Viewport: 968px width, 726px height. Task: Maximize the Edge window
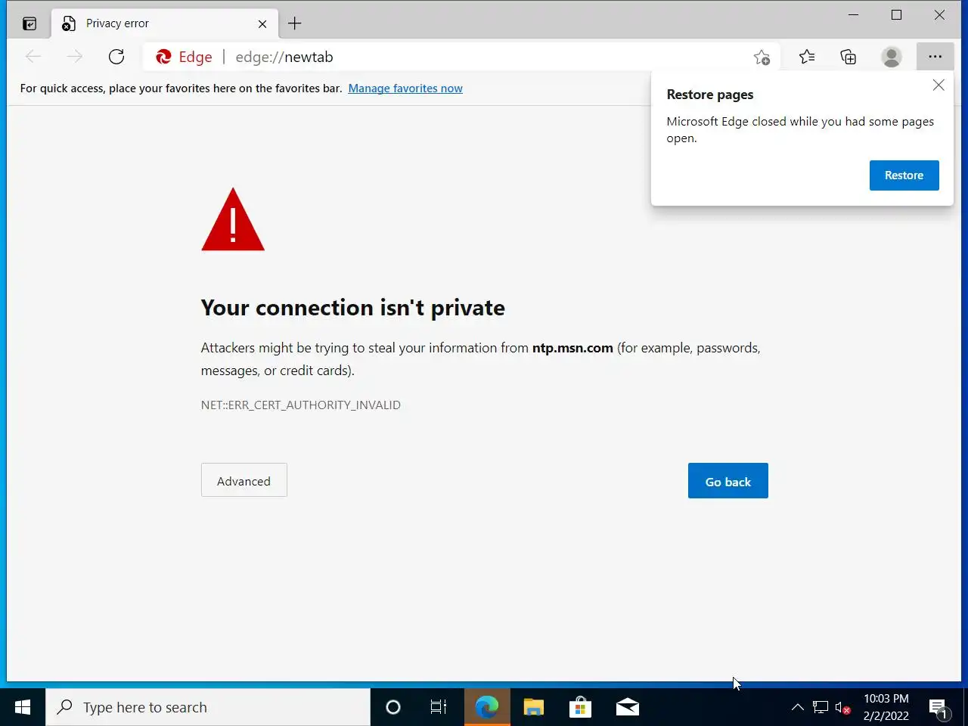pyautogui.click(x=896, y=15)
